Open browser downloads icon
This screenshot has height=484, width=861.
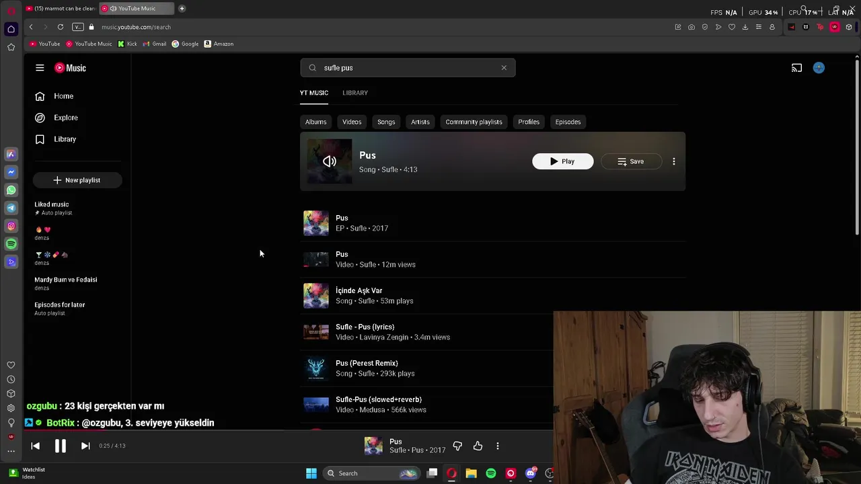coord(745,27)
